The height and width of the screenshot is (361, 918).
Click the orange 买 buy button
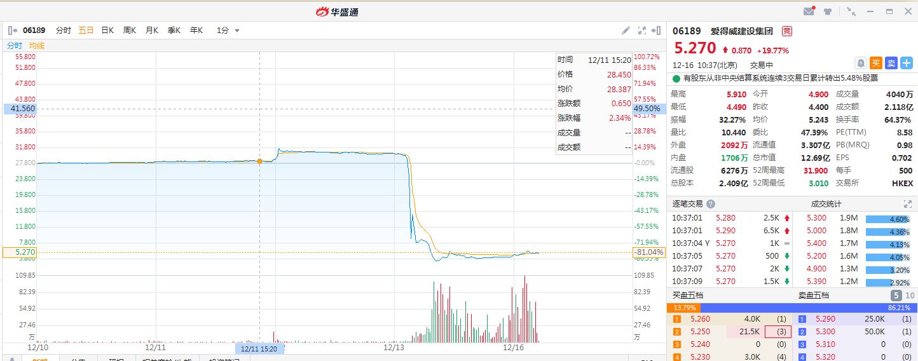click(876, 63)
